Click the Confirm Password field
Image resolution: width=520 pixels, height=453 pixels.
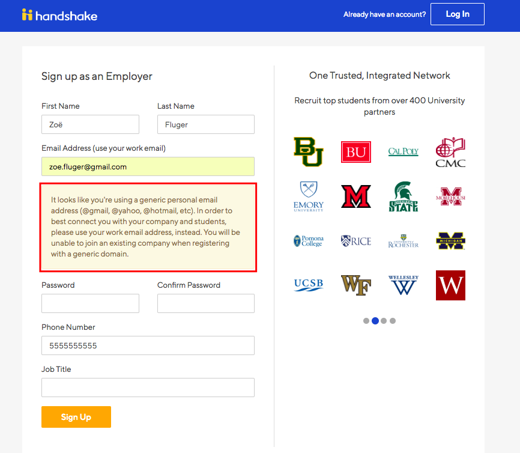(206, 303)
